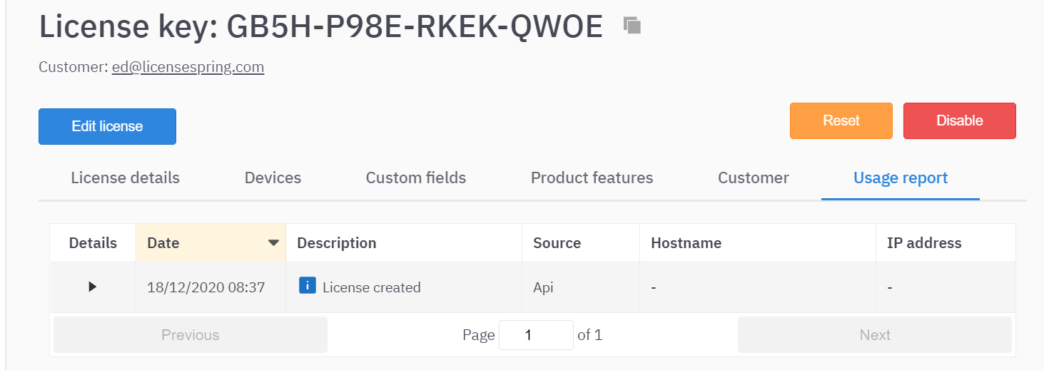
Task: Switch to the License details tab
Action: [x=125, y=178]
